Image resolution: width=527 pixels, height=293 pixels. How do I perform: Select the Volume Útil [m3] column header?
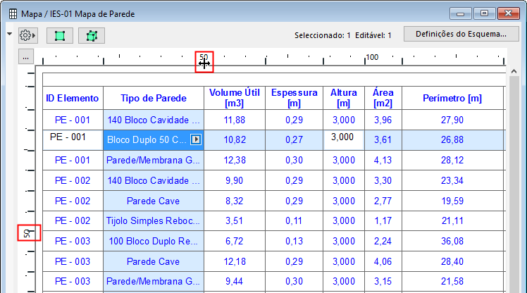click(235, 98)
